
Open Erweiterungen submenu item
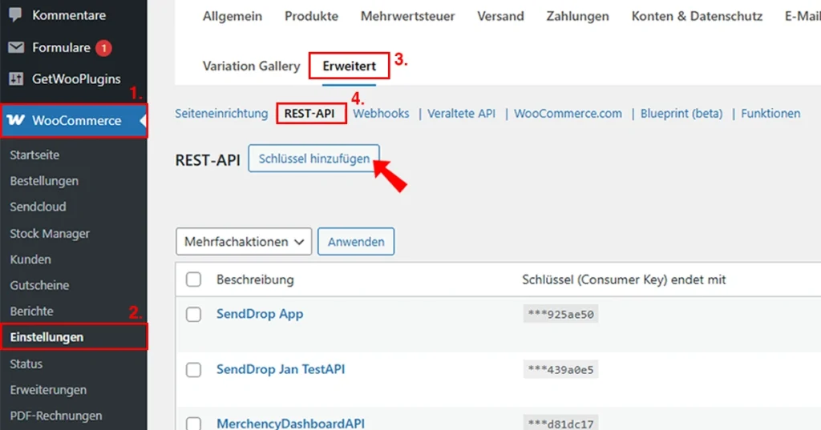pyautogui.click(x=48, y=390)
